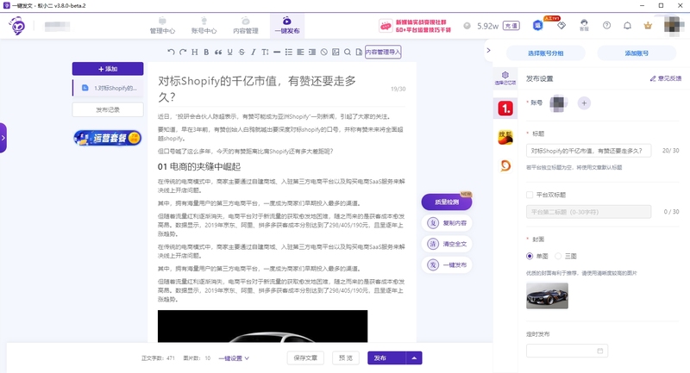Click the magnifier search icon in toolbar

(348, 52)
